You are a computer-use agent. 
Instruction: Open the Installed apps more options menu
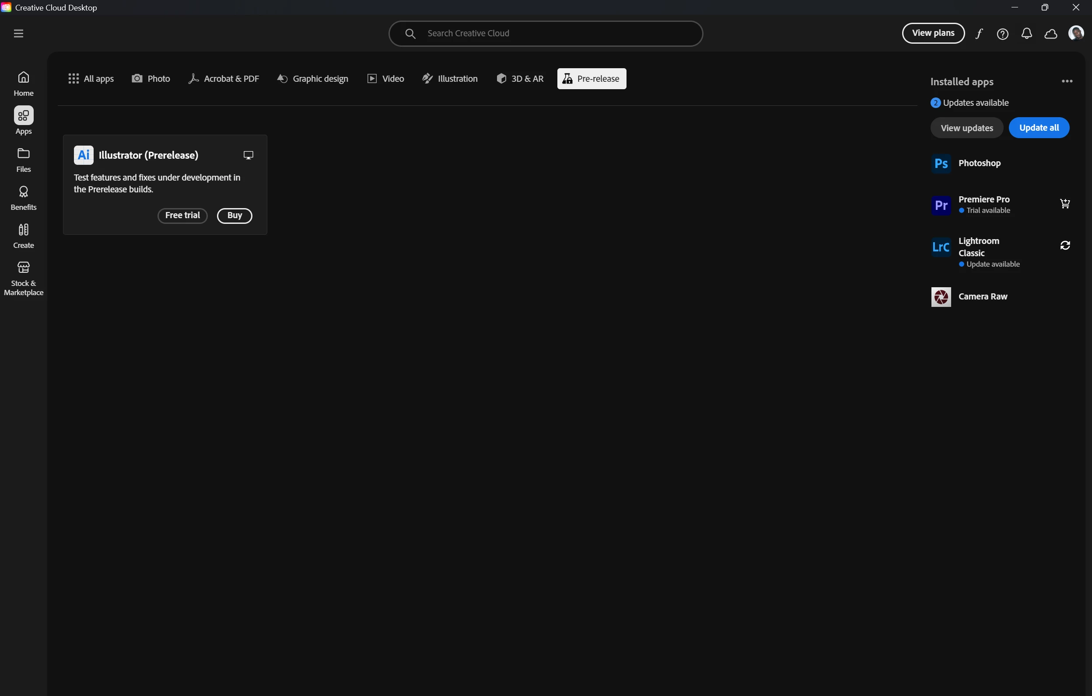(1067, 81)
